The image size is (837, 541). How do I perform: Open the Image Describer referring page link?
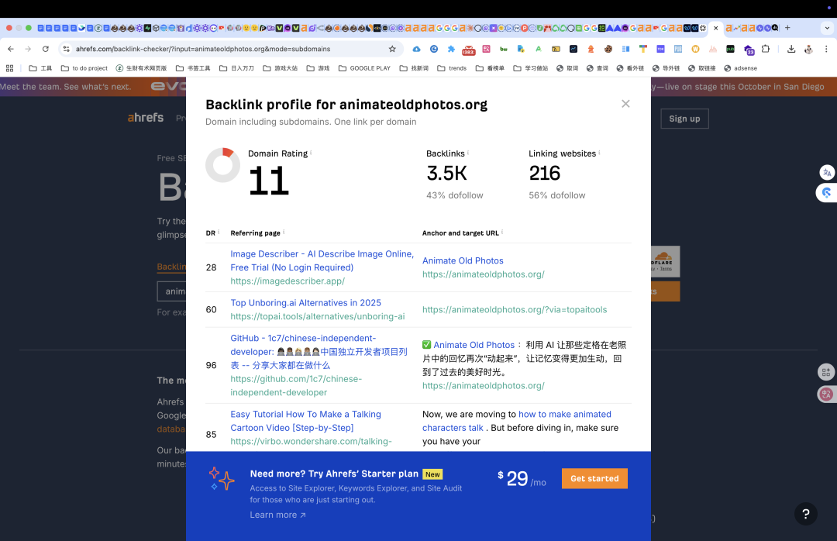tap(322, 260)
